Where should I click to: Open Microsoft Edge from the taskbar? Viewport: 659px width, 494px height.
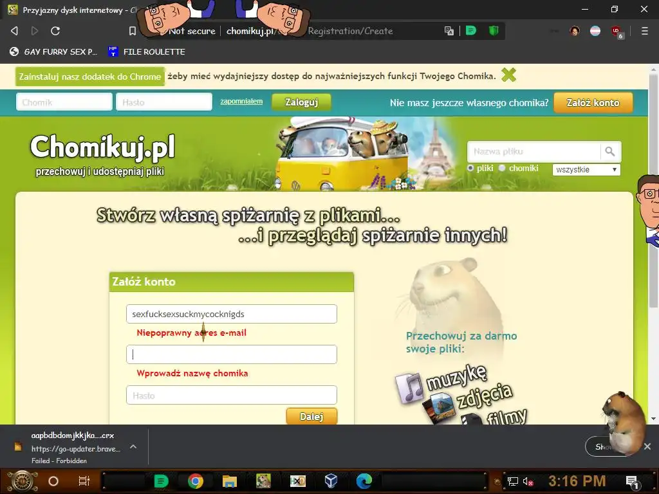click(x=364, y=481)
